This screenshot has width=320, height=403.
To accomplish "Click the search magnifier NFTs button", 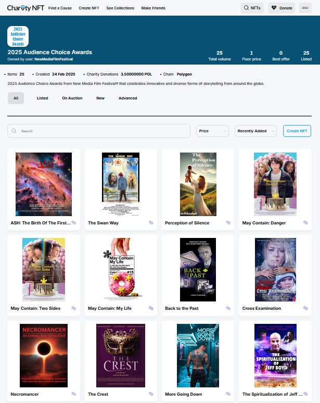I will click(252, 8).
